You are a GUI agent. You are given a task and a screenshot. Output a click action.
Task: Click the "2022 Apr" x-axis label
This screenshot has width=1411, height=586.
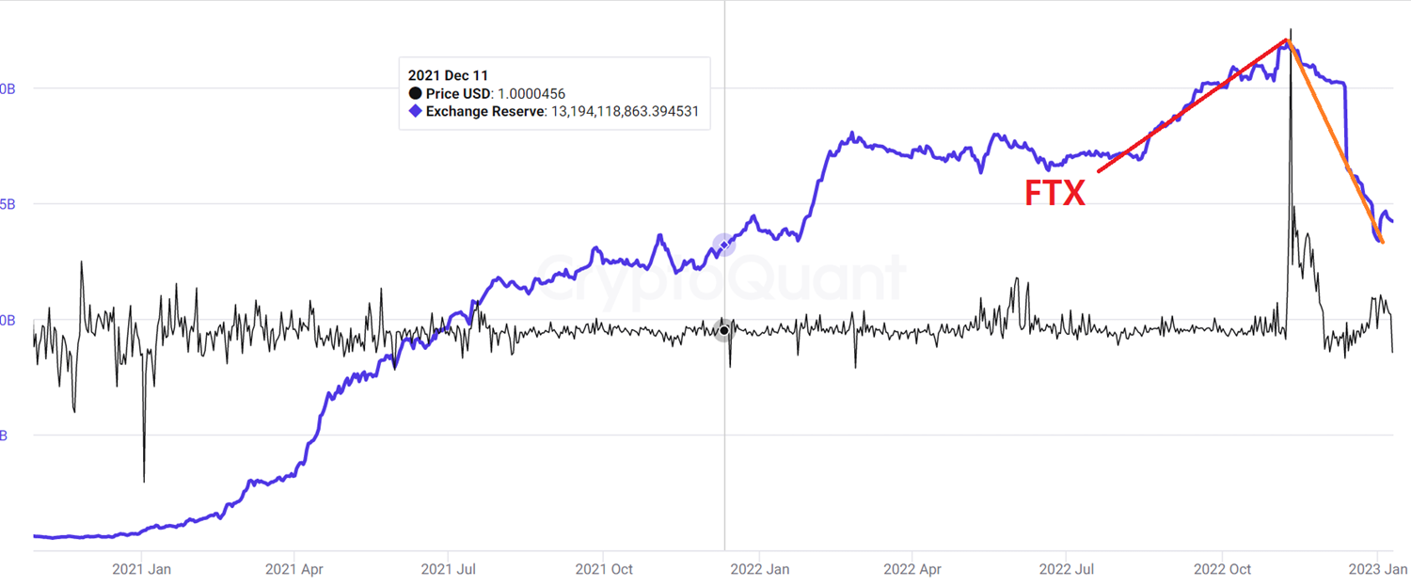912,568
